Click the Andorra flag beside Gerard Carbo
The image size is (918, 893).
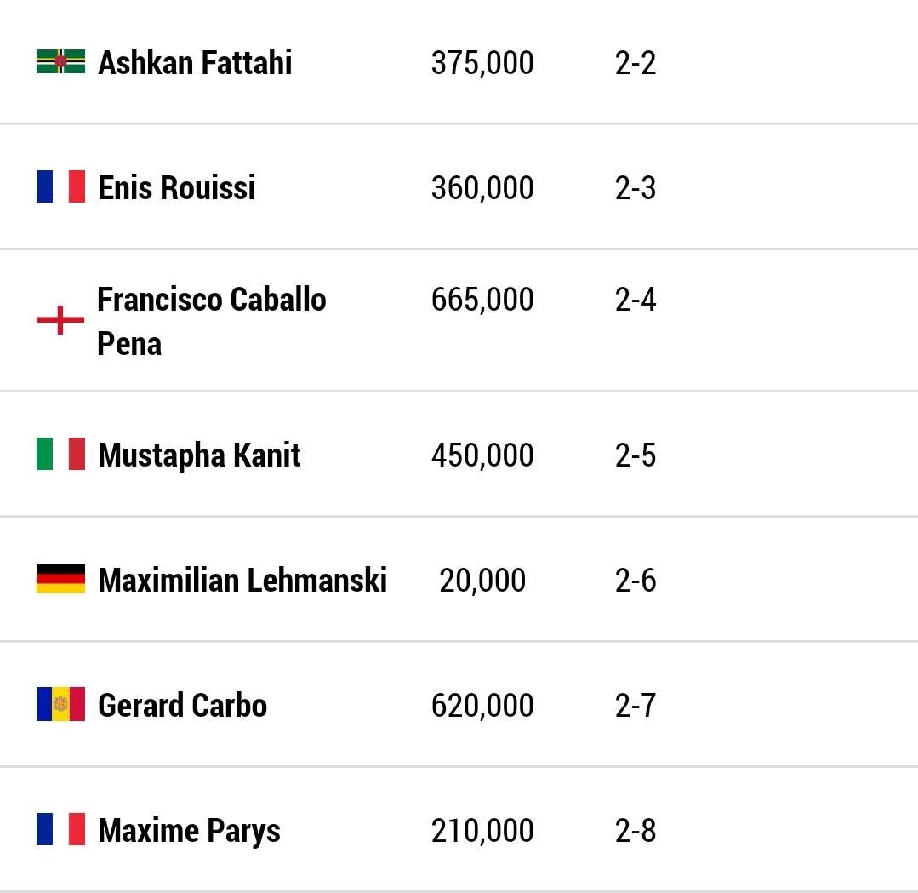[x=60, y=704]
